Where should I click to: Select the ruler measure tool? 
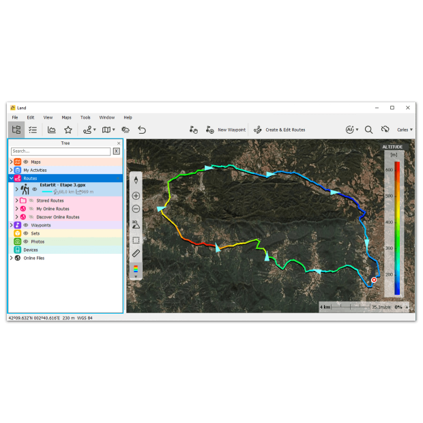point(136,253)
